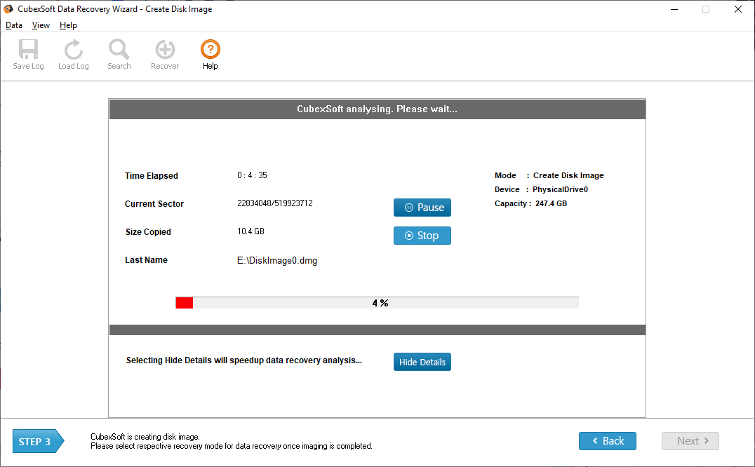Click the greyed-out Next button

click(690, 441)
